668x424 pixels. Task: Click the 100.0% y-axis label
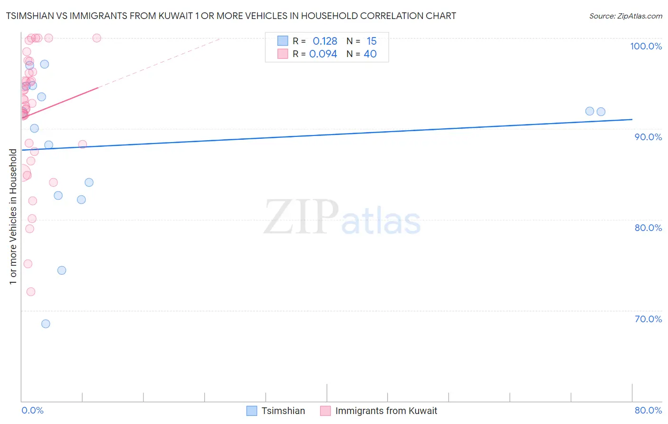pyautogui.click(x=646, y=46)
